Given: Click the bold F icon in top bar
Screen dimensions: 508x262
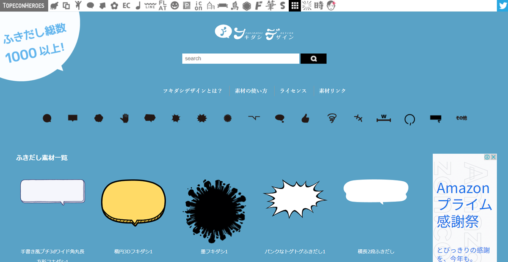Looking at the screenshot, I should pyautogui.click(x=259, y=5).
